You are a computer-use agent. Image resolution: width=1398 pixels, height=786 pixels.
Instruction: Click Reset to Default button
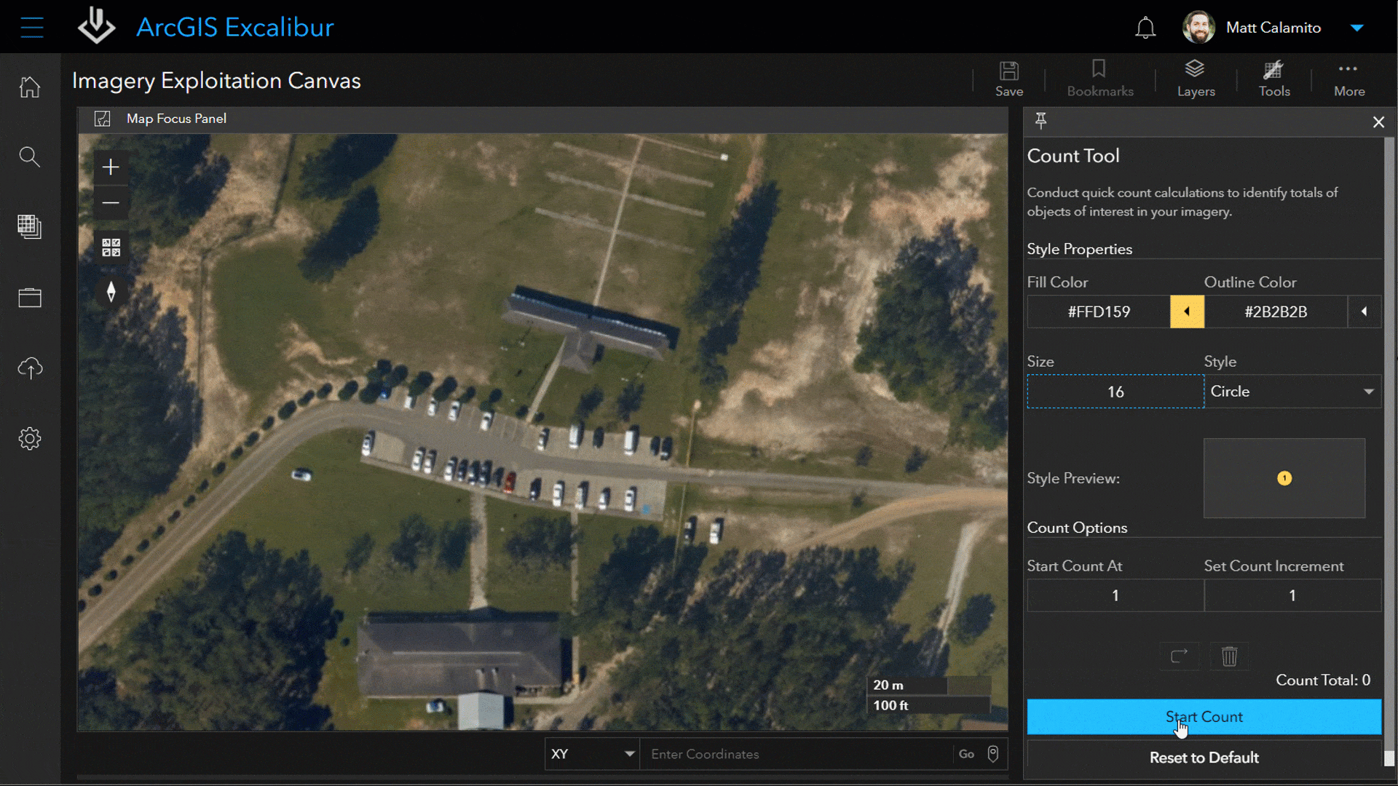[x=1204, y=758]
